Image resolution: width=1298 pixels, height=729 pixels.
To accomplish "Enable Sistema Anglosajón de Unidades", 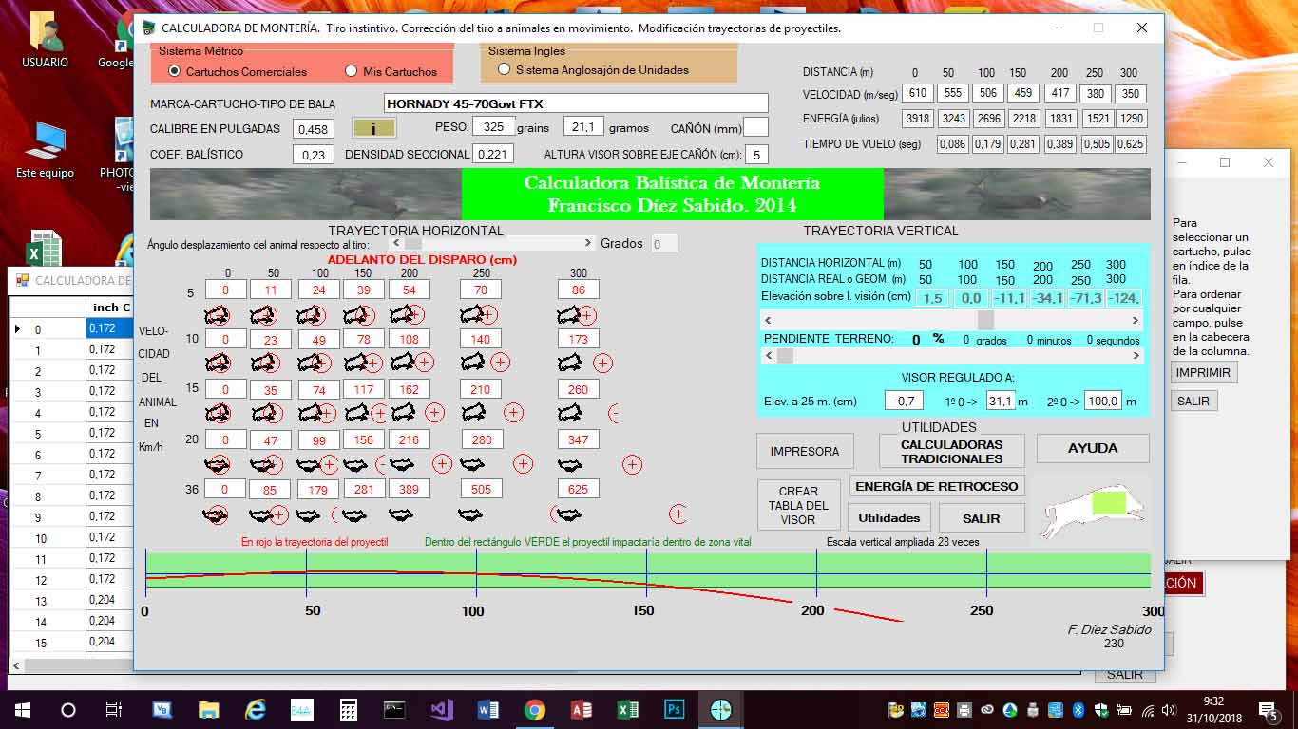I will [x=504, y=69].
